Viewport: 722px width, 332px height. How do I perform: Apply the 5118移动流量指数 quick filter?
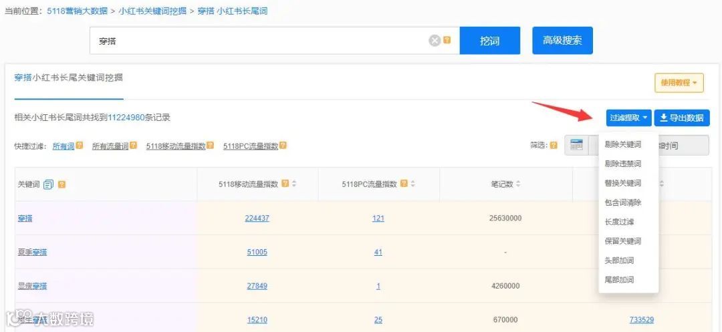coord(176,146)
